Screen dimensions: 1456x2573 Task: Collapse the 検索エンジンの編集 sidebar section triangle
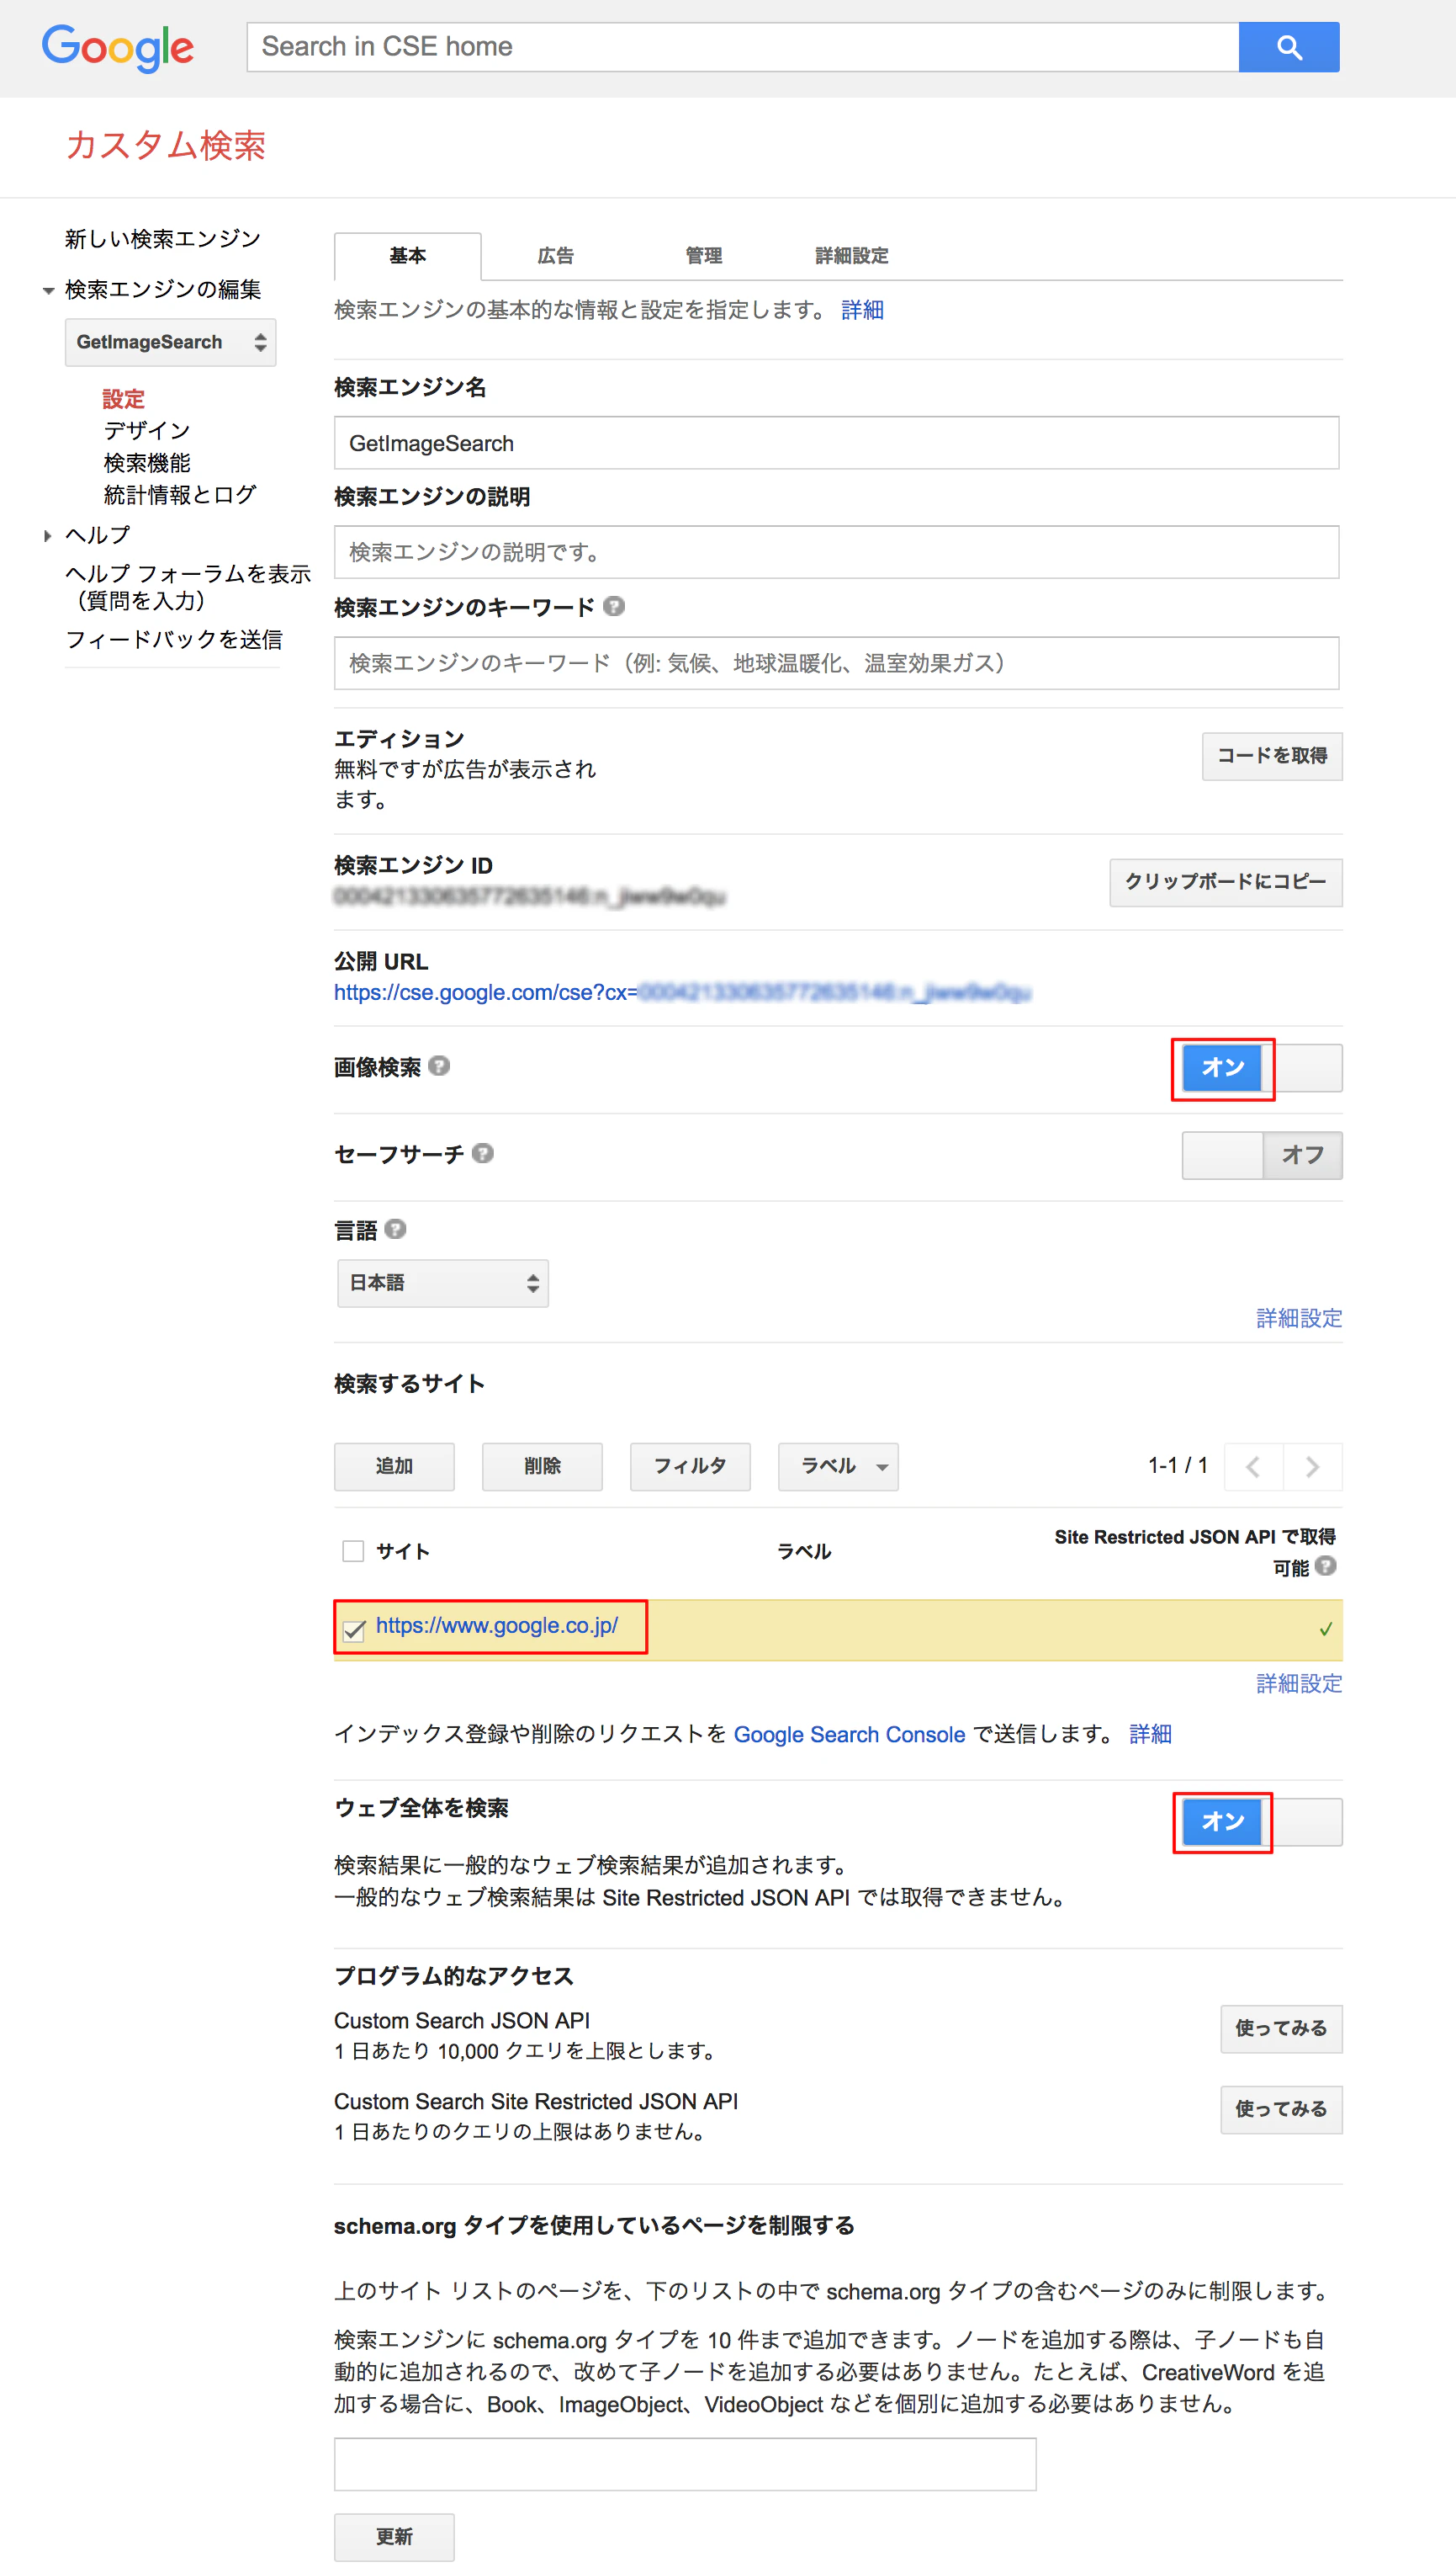point(48,290)
